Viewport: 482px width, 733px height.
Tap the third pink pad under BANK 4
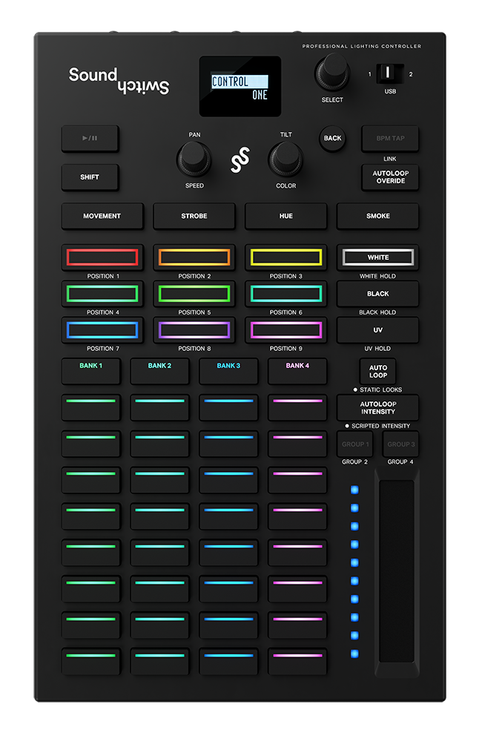click(297, 481)
